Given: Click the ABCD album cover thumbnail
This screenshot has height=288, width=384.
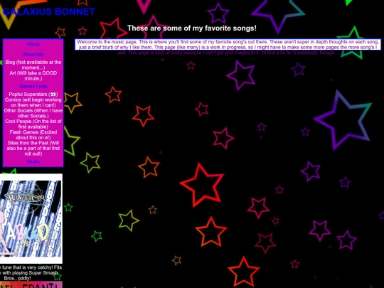Looking at the screenshot, I should (x=31, y=218).
